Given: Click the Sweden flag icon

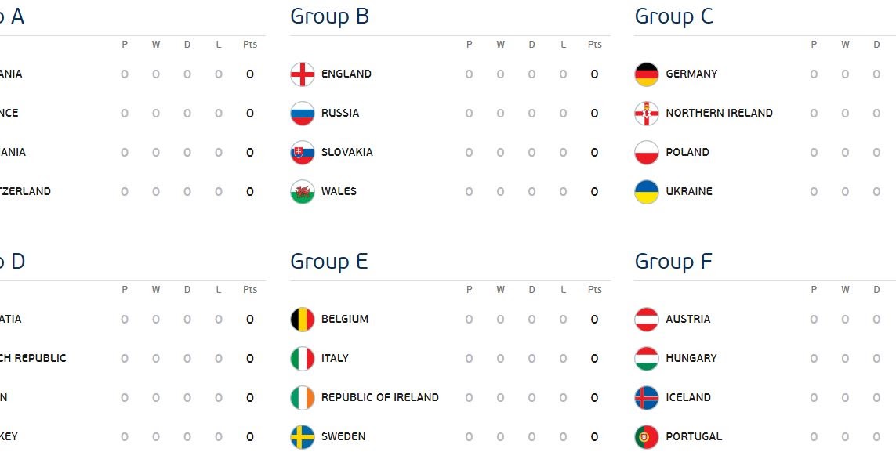Looking at the screenshot, I should (x=304, y=436).
